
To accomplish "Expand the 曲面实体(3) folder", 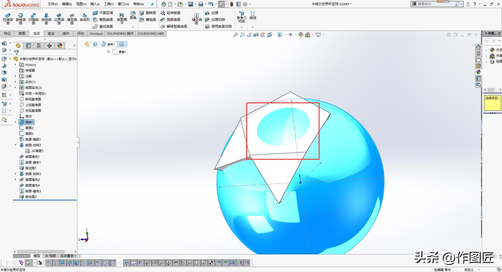I will [x=15, y=88].
